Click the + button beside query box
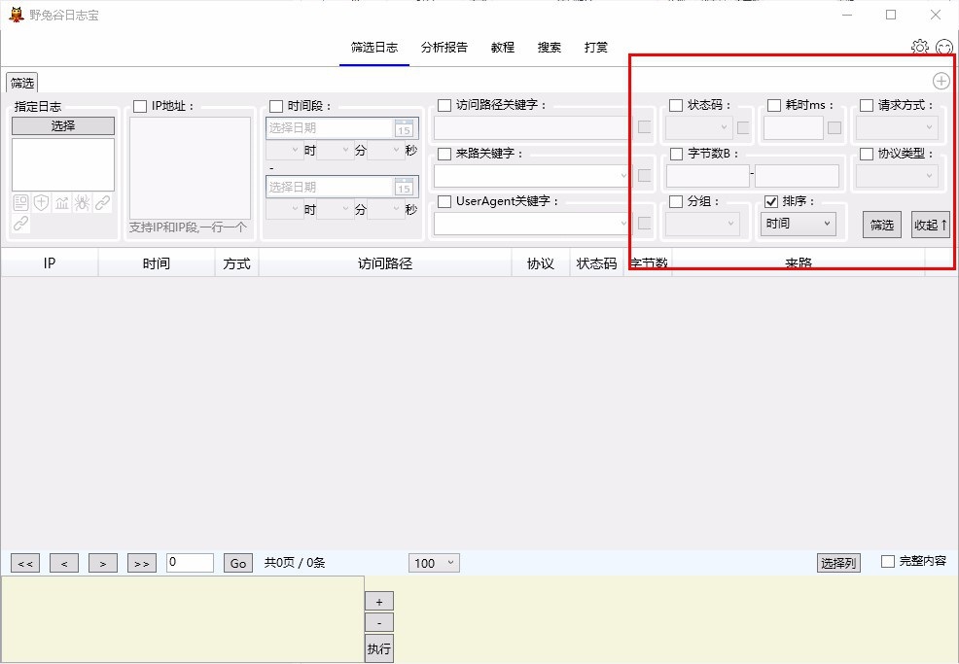The height and width of the screenshot is (664, 959). coord(379,601)
